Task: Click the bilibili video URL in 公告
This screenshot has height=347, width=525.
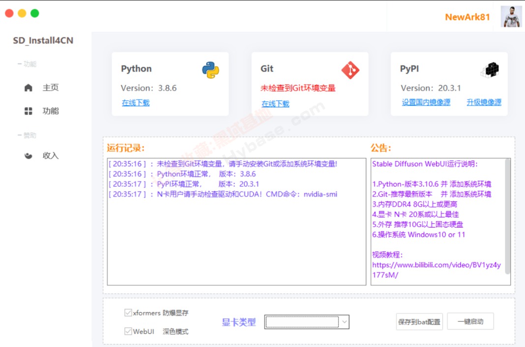Action: pyautogui.click(x=437, y=270)
